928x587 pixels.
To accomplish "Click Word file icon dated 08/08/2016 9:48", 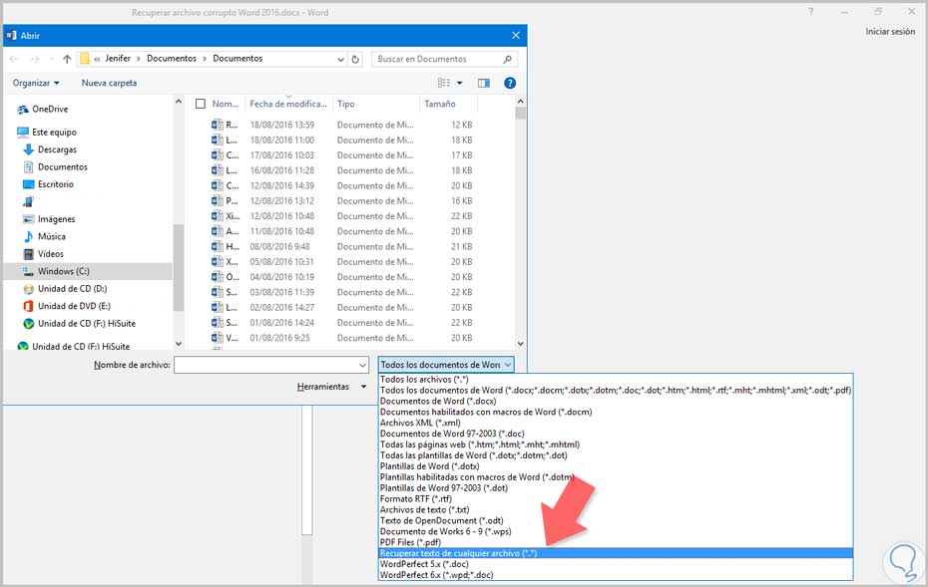I will tap(218, 246).
